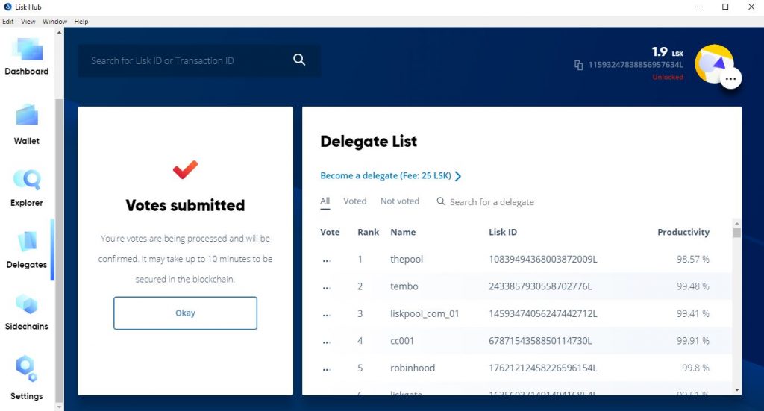Click the magnifier icon in Lisk ID search
This screenshot has height=411, width=764.
click(x=299, y=60)
